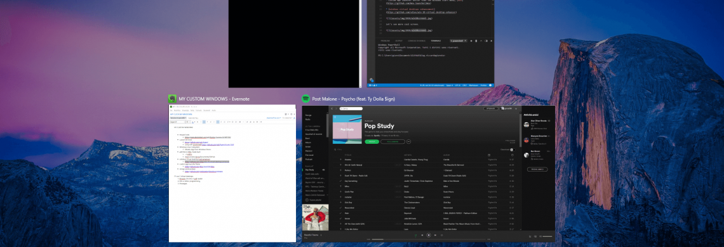Open the user account dropdown arrow in Spotify
Image resolution: width=724 pixels, height=247 pixels.
click(516, 109)
